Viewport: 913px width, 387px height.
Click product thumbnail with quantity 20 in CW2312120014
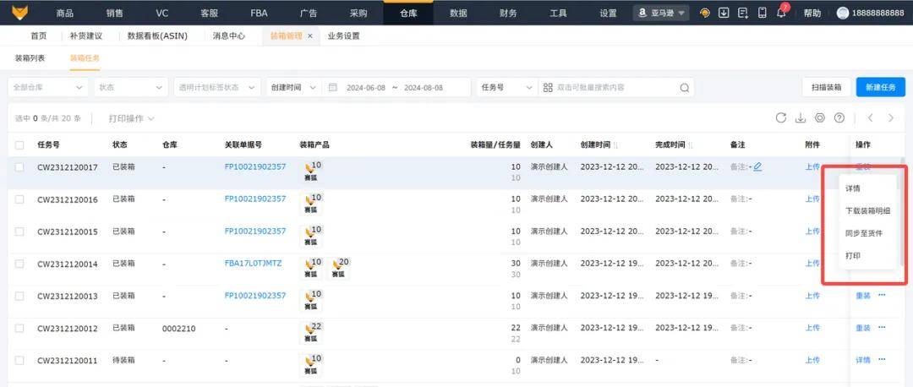tap(339, 269)
